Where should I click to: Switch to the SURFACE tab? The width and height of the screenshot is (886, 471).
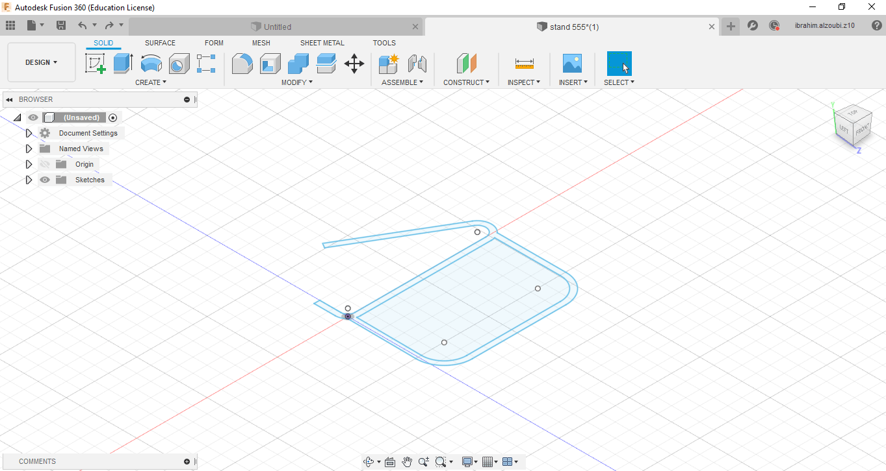pos(160,43)
